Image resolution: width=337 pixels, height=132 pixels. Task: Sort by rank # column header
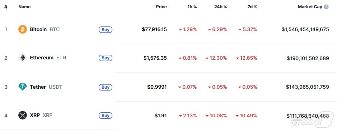point(6,7)
